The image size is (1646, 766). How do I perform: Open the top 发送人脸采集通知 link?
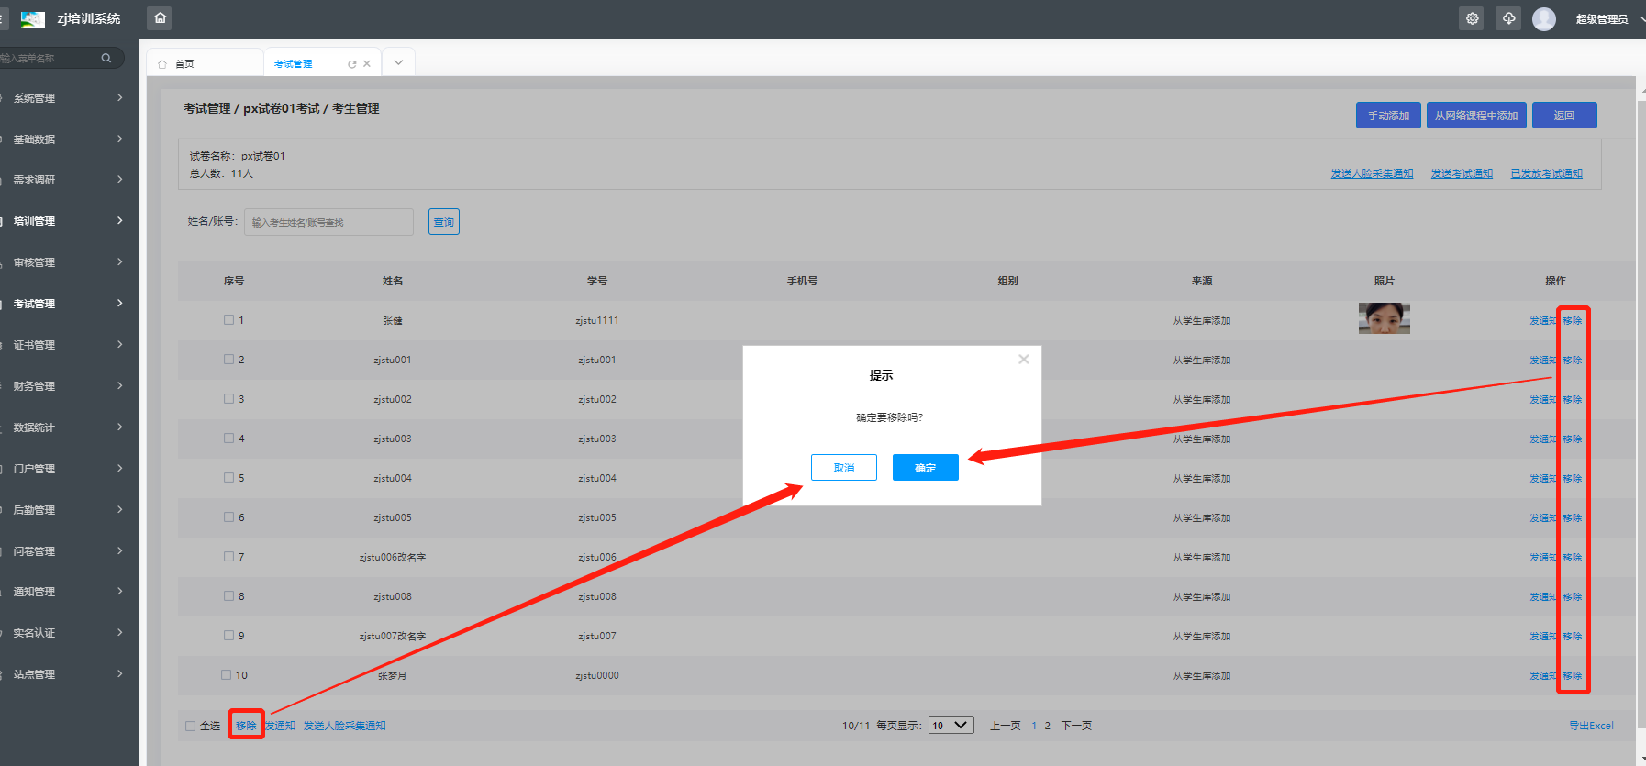click(1372, 173)
